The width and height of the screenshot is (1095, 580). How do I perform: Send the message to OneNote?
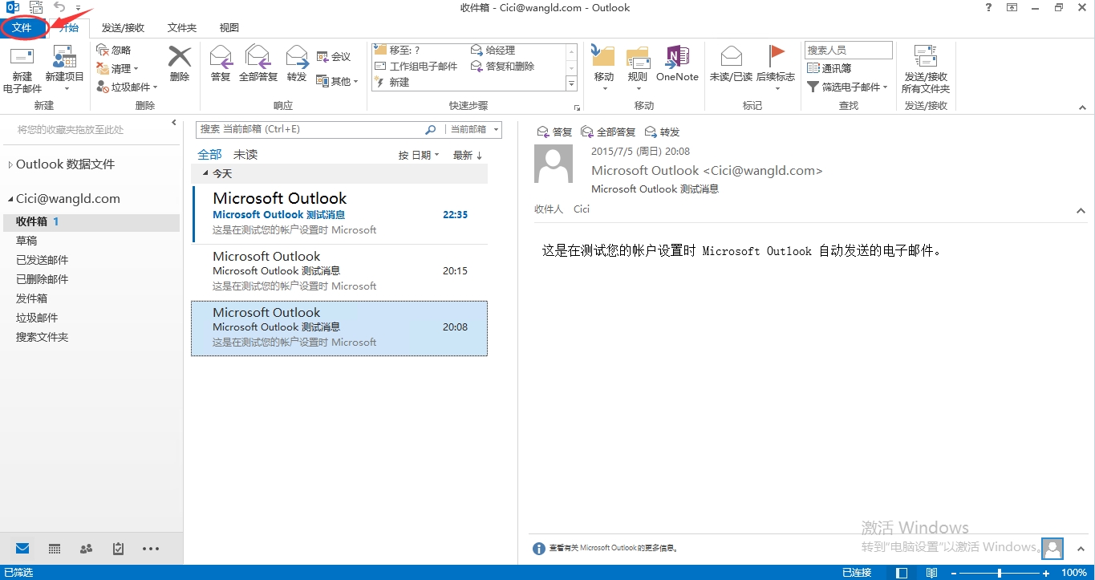678,64
